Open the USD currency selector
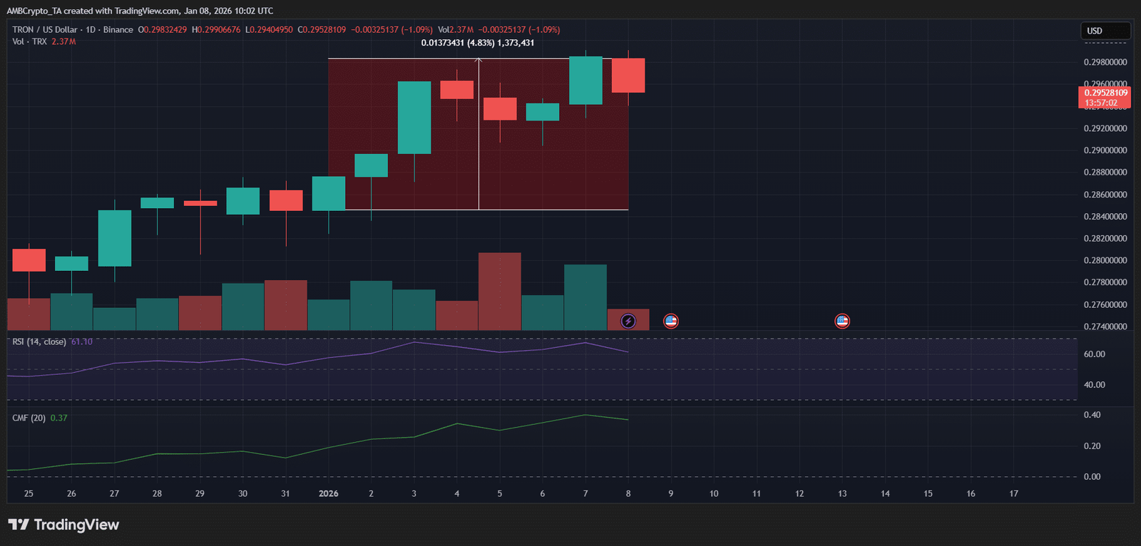This screenshot has height=546, width=1141. point(1105,31)
